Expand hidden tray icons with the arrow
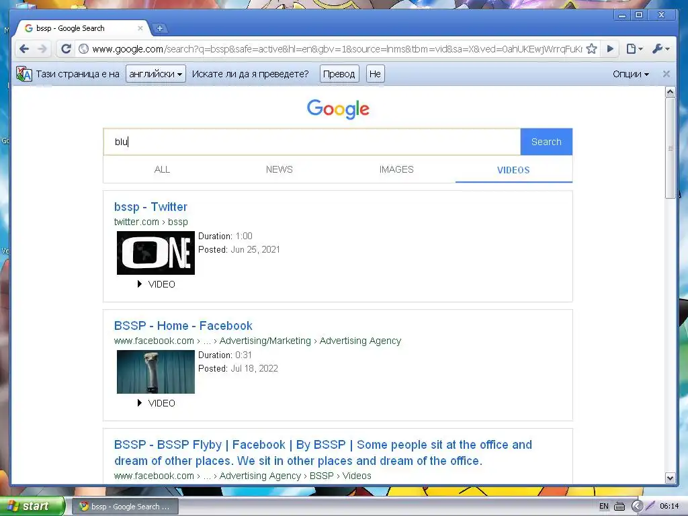This screenshot has width=688, height=516. tap(637, 506)
